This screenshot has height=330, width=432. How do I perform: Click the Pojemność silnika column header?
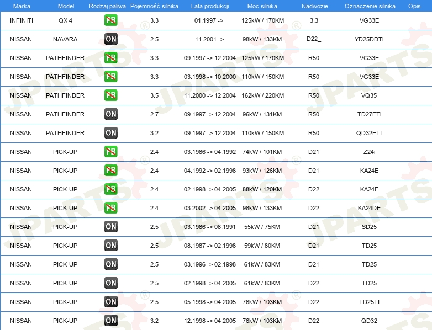pyautogui.click(x=154, y=6)
